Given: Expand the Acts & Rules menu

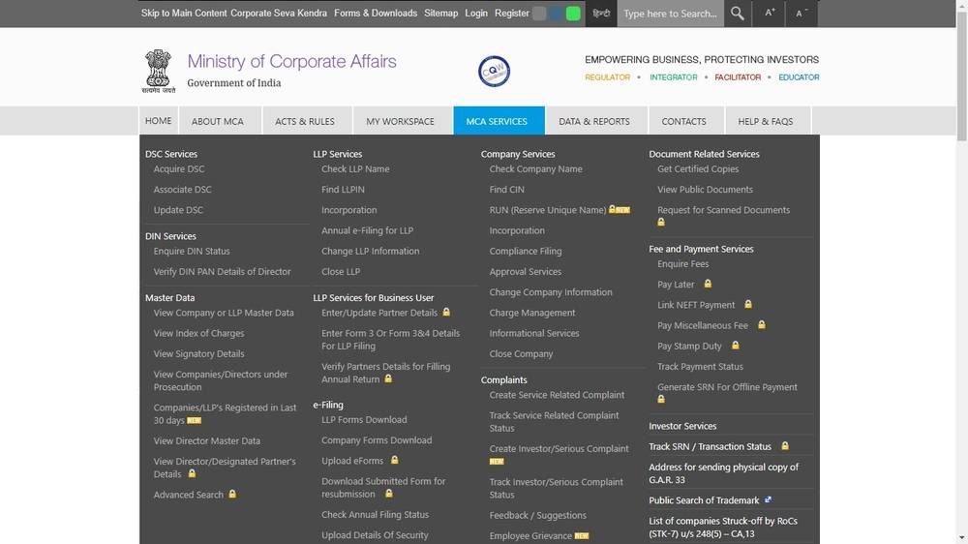Looking at the screenshot, I should pos(305,121).
